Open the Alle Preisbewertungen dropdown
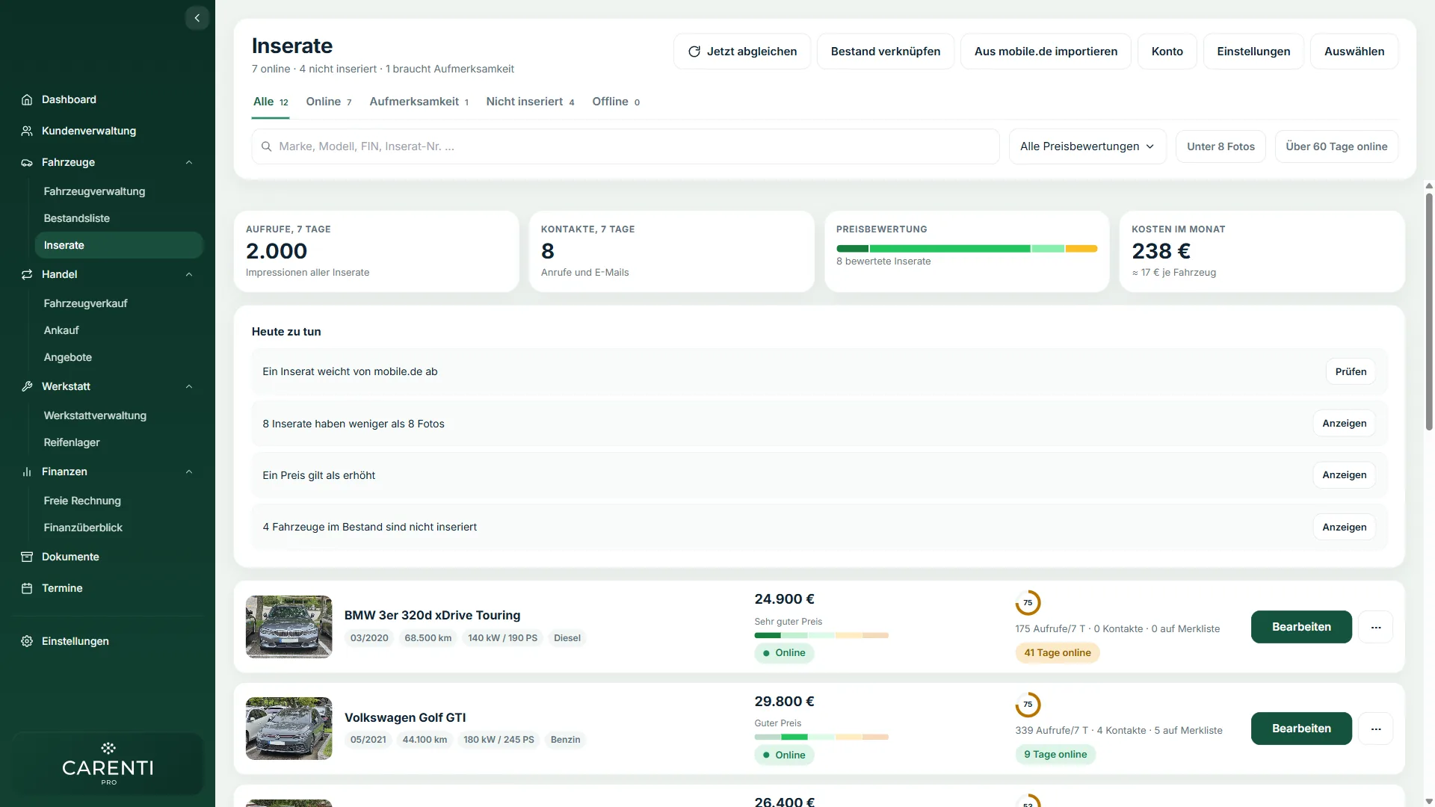1435x807 pixels. pos(1087,146)
